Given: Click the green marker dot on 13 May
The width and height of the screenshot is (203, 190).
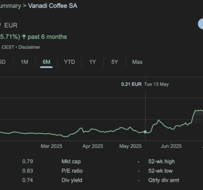Looking at the screenshot, I should click(145, 132).
